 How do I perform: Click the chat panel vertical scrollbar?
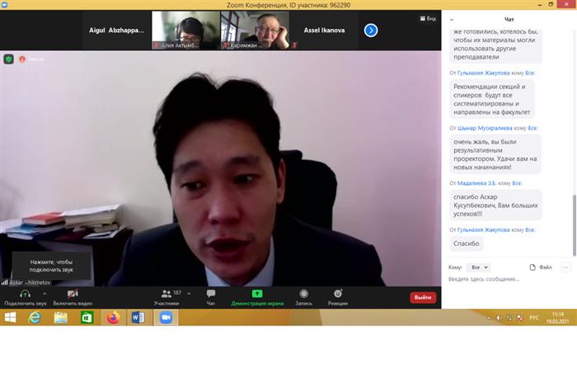click(574, 205)
